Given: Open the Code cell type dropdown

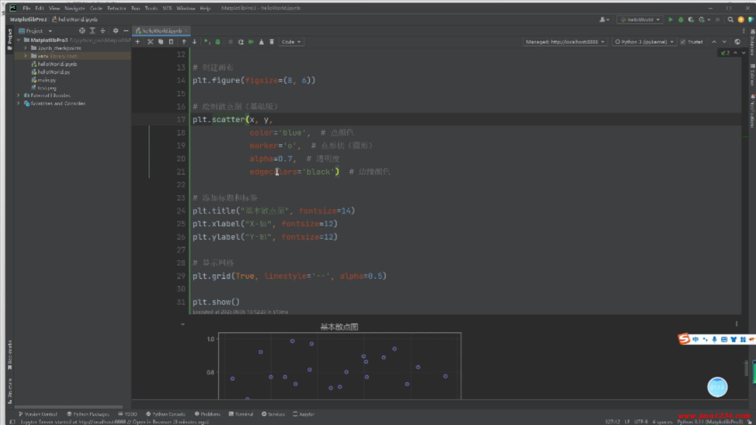Looking at the screenshot, I should click(x=291, y=42).
